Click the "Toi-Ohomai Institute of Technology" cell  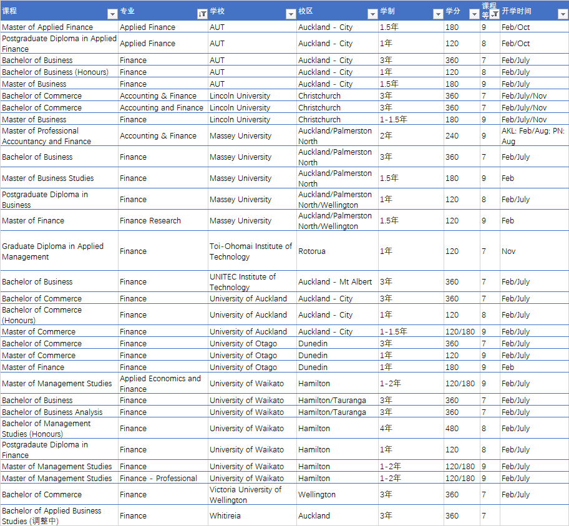coord(252,251)
